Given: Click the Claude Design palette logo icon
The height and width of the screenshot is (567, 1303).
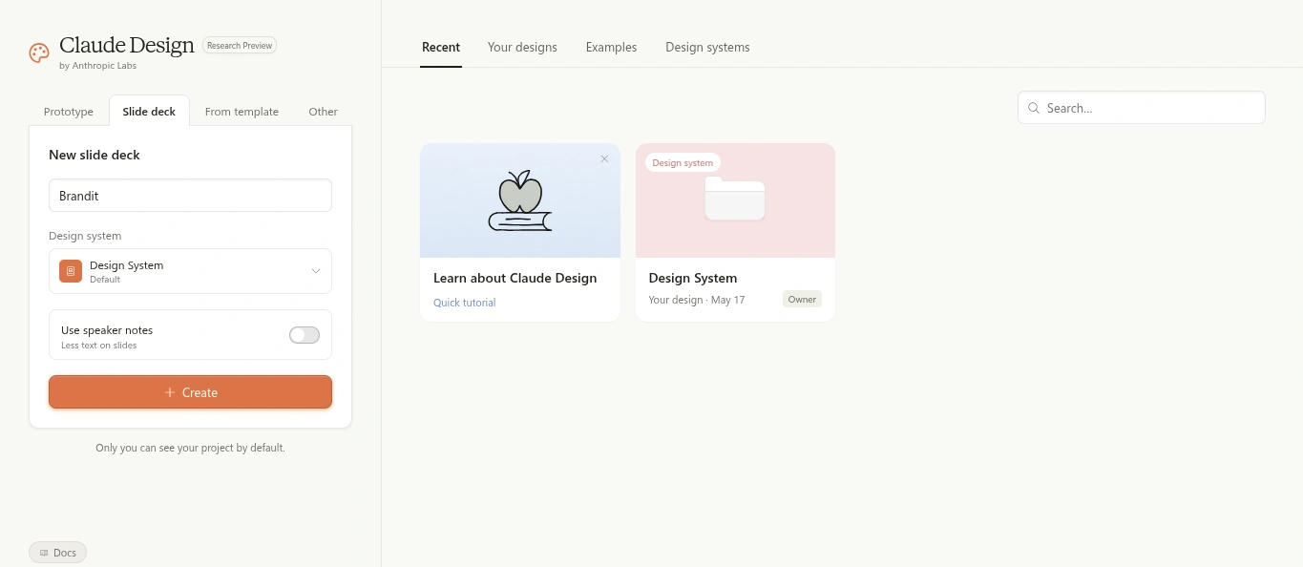Looking at the screenshot, I should pyautogui.click(x=39, y=52).
